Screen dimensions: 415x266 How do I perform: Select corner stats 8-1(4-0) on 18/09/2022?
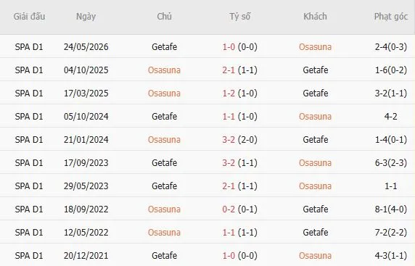pos(390,209)
